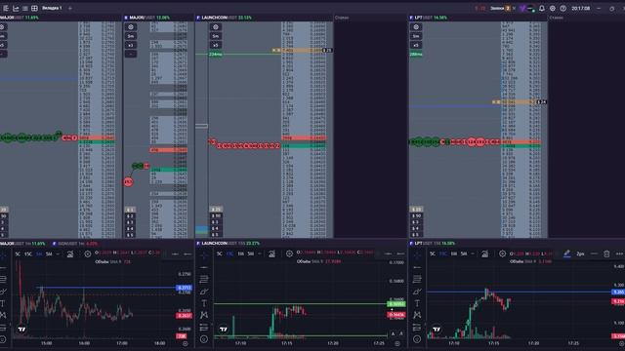Add a new workspace tab with plus
The width and height of the screenshot is (625, 351).
pyautogui.click(x=70, y=8)
